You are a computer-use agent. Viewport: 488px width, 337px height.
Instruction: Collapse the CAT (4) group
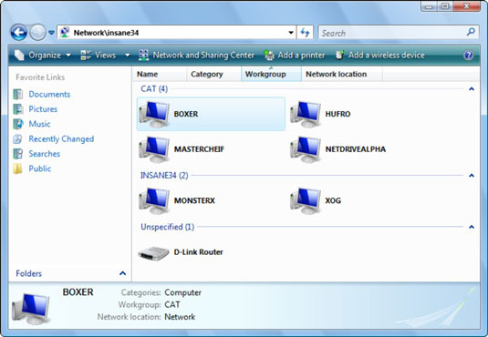pos(472,89)
